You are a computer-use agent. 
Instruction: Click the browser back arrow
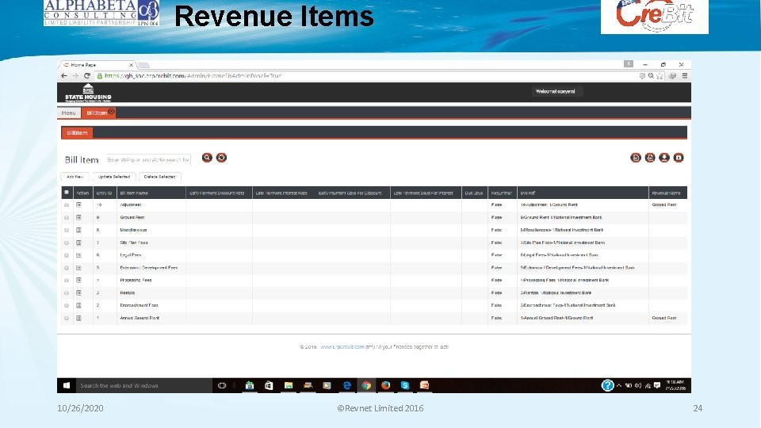[x=64, y=76]
